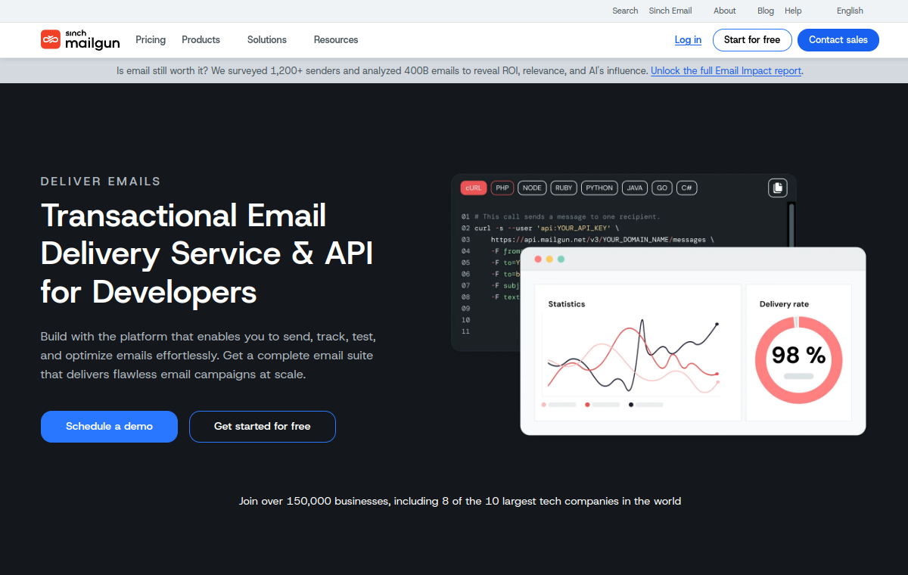Click Get started for free button

(263, 427)
